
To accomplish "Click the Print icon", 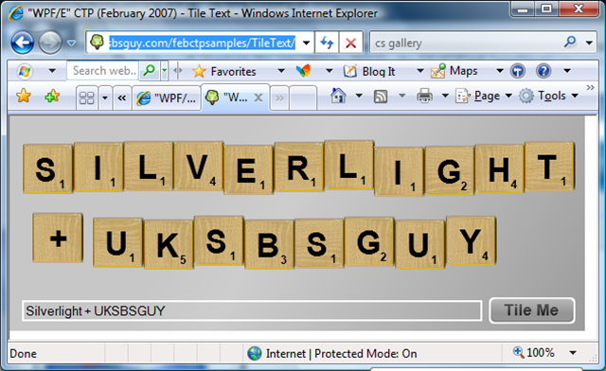I will pyautogui.click(x=424, y=96).
